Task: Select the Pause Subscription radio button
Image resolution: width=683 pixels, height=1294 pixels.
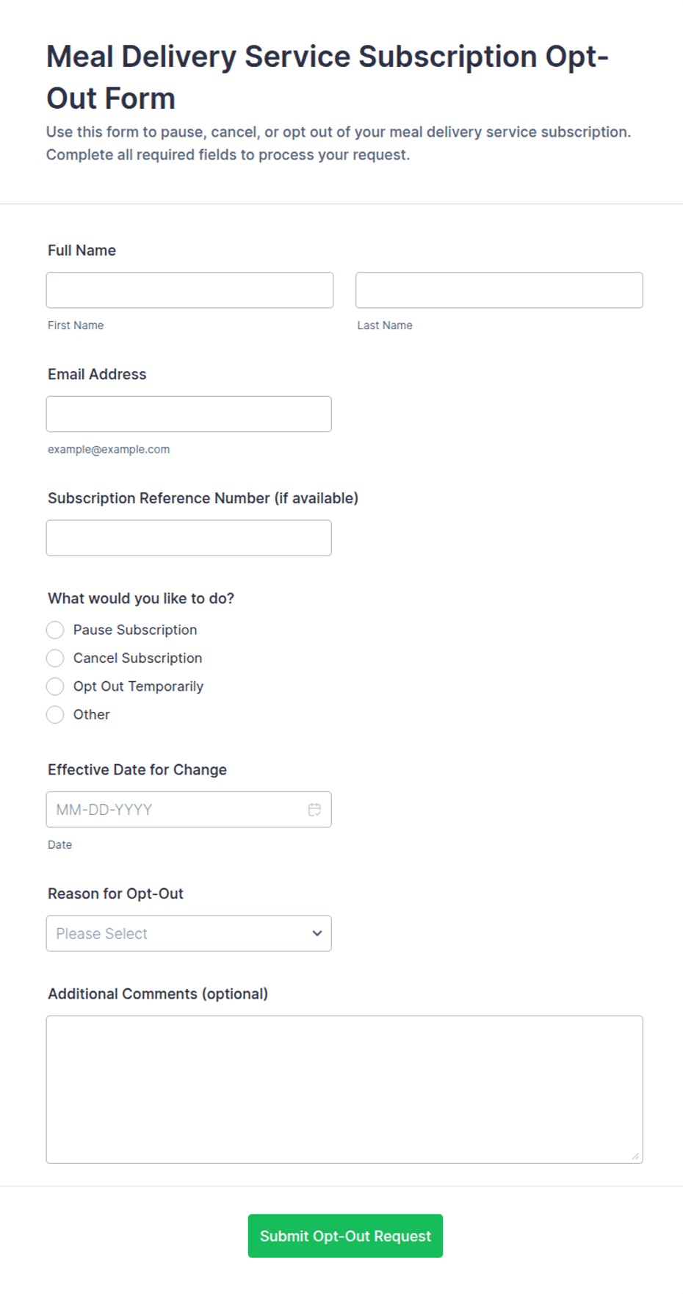Action: pos(55,630)
